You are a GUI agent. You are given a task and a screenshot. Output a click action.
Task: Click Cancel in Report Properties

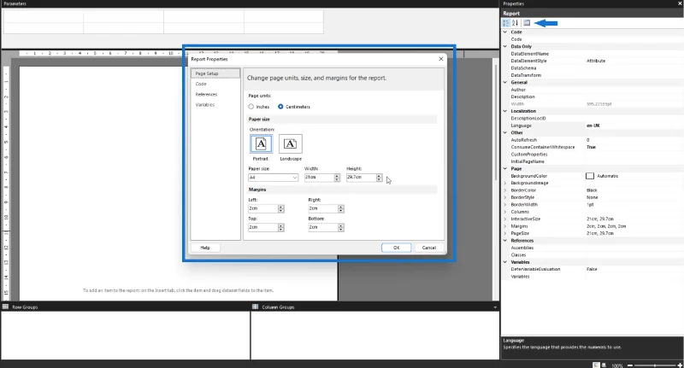click(429, 248)
